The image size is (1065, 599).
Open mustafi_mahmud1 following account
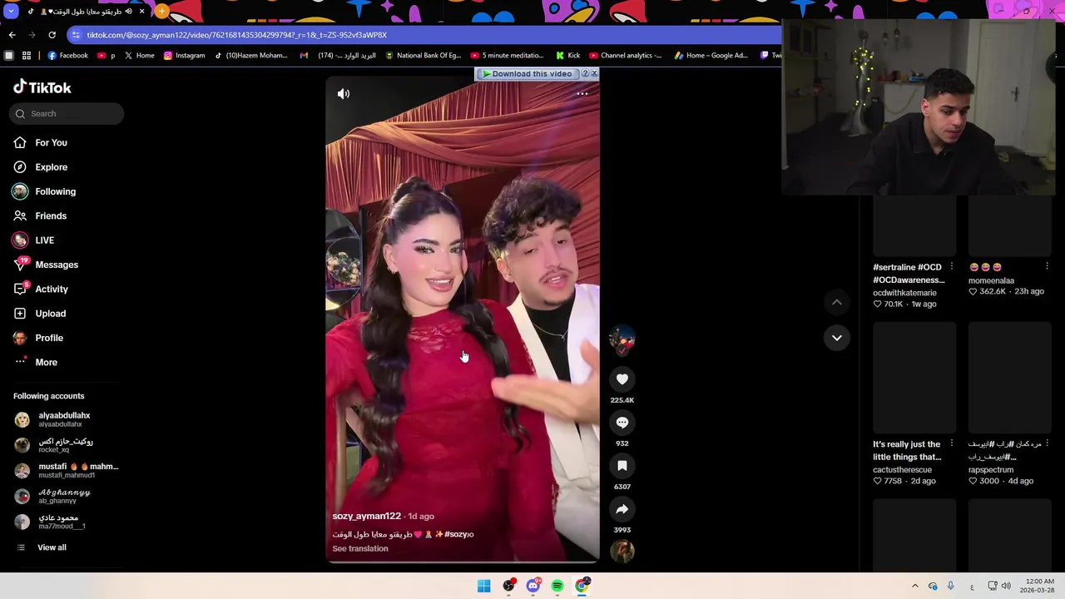pos(78,471)
